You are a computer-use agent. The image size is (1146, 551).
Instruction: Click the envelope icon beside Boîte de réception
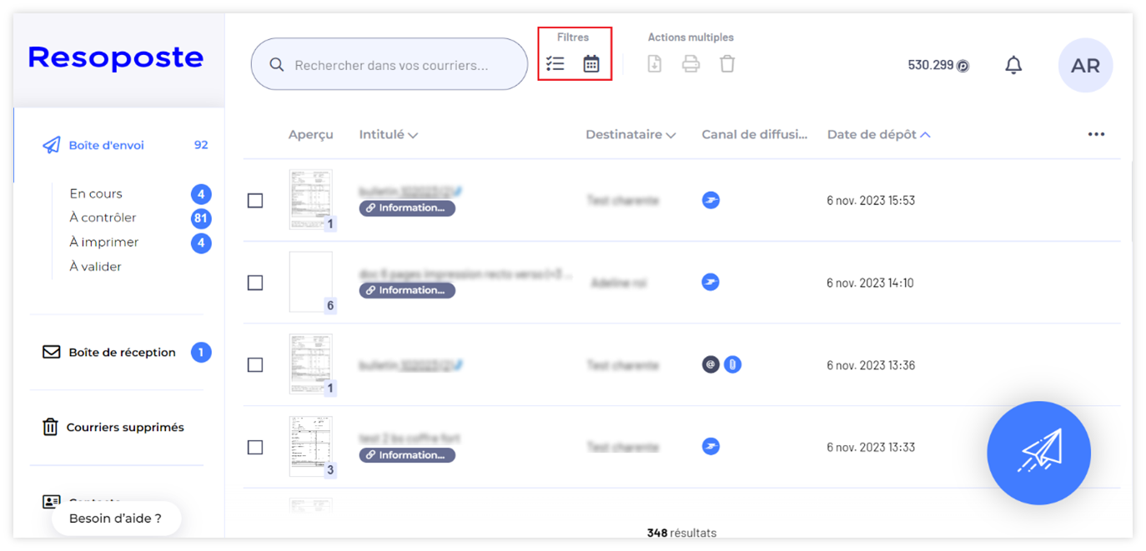52,352
